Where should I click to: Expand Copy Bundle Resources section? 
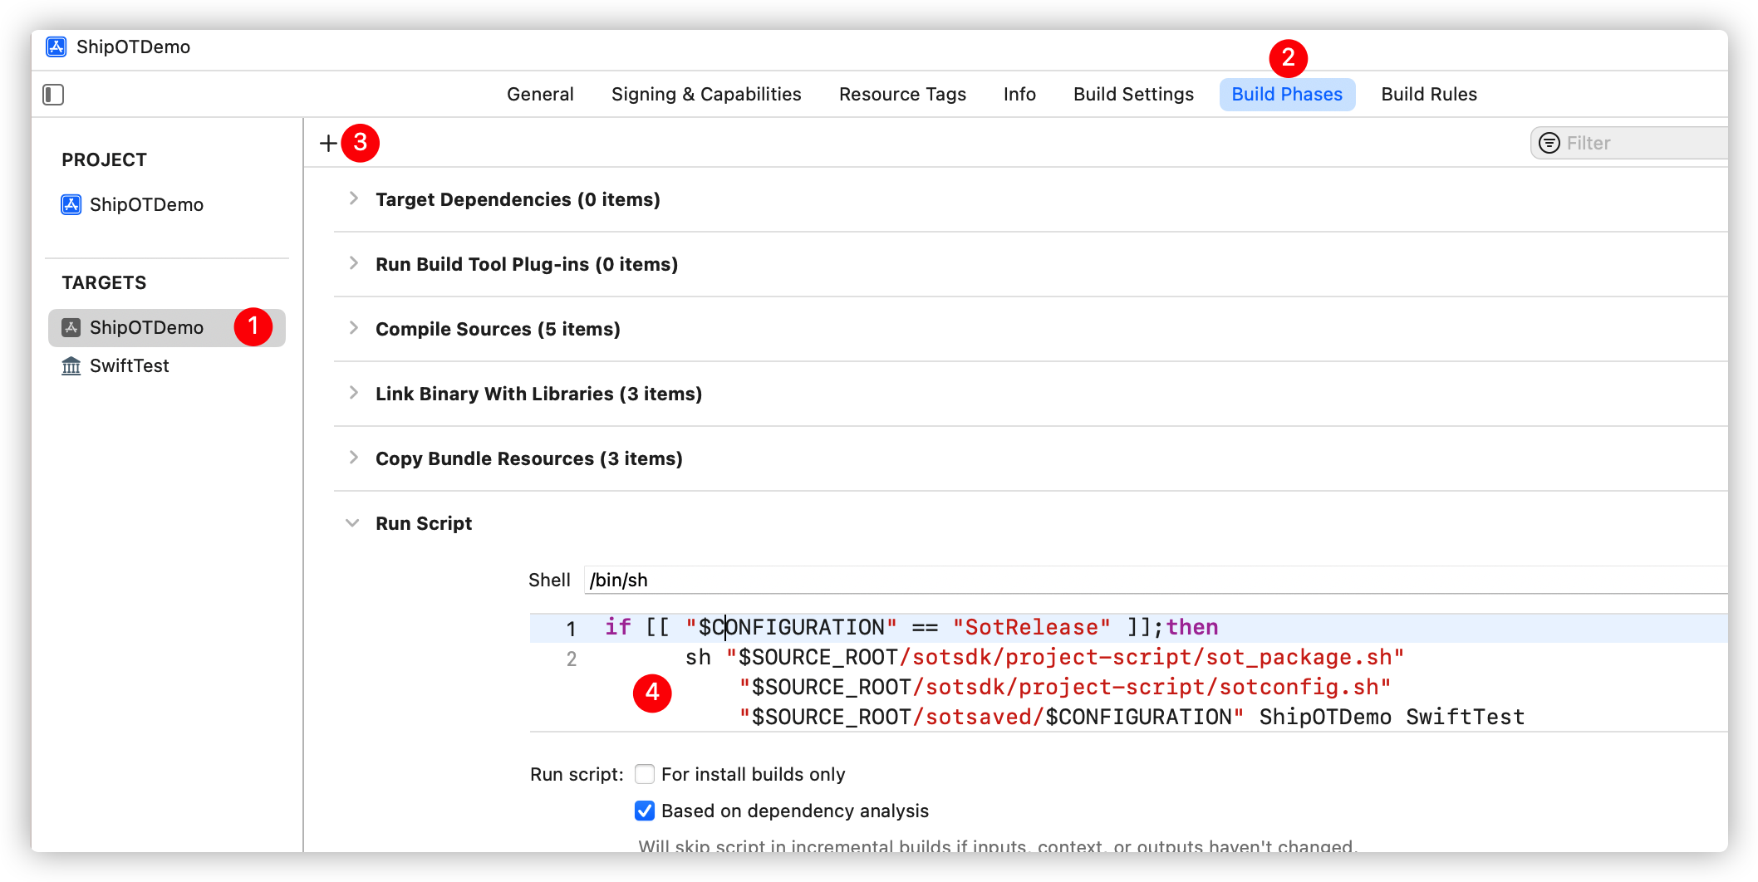pyautogui.click(x=353, y=458)
